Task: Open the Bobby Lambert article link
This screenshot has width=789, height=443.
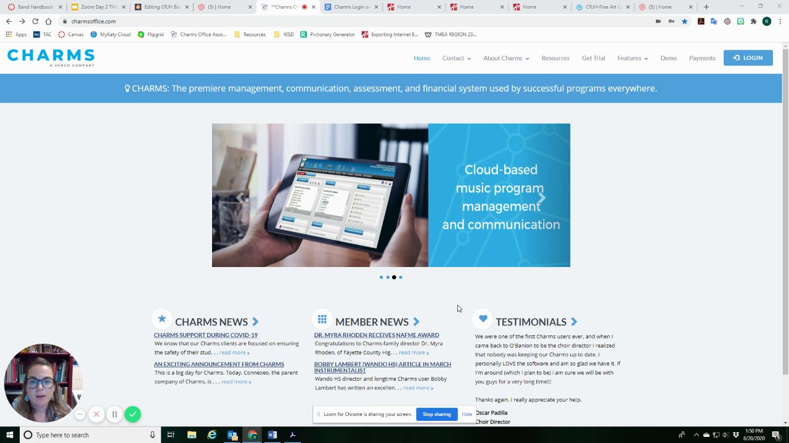Action: click(x=382, y=367)
